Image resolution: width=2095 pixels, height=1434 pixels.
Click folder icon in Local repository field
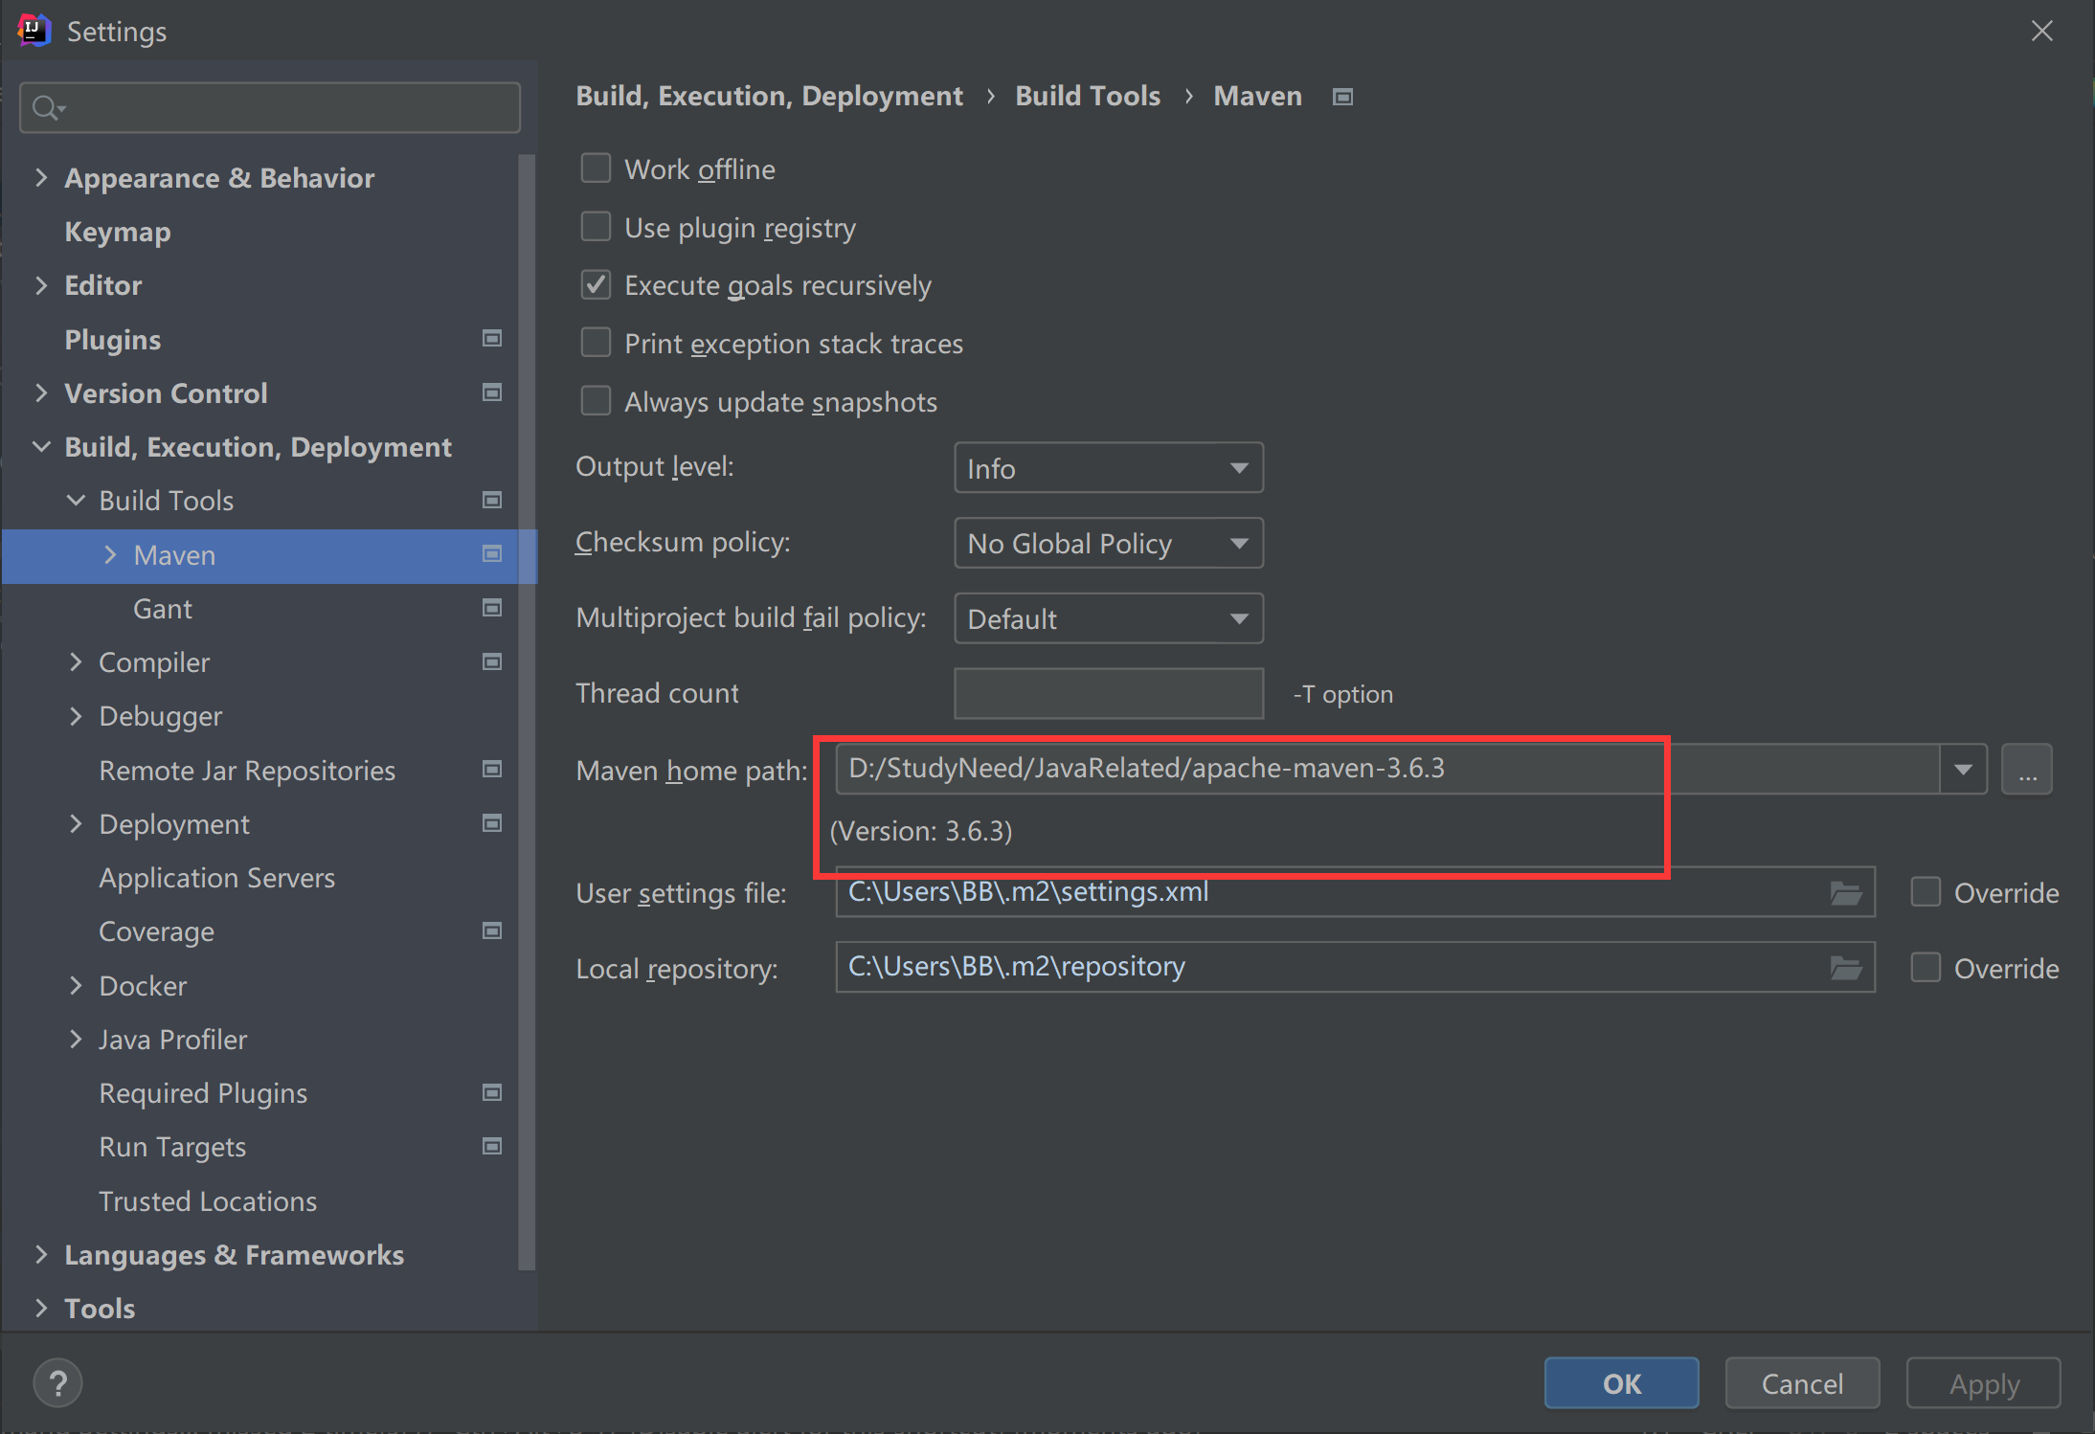click(1845, 968)
